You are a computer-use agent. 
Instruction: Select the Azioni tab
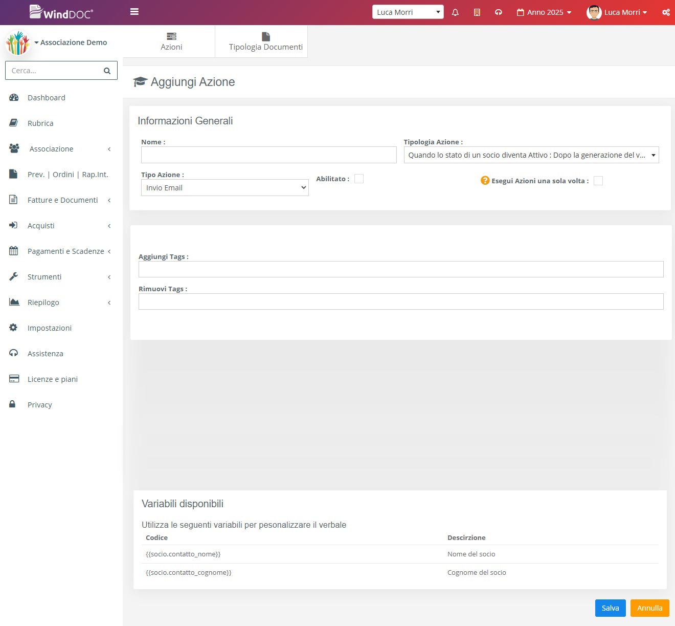171,41
